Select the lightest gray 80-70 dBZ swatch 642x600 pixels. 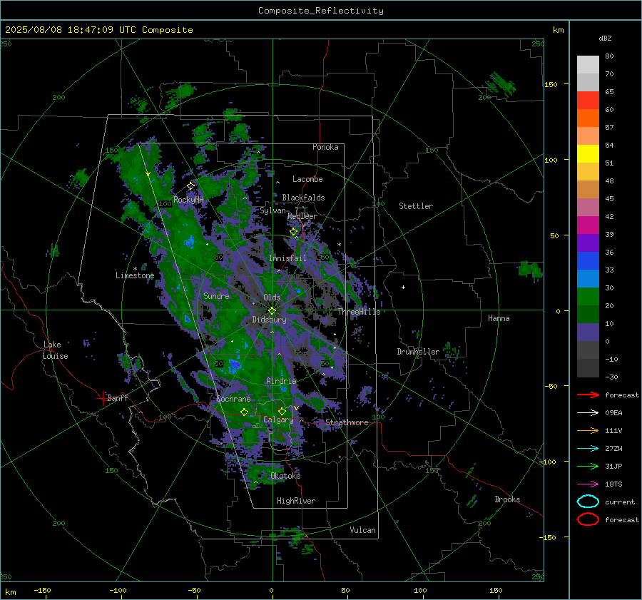(588, 65)
